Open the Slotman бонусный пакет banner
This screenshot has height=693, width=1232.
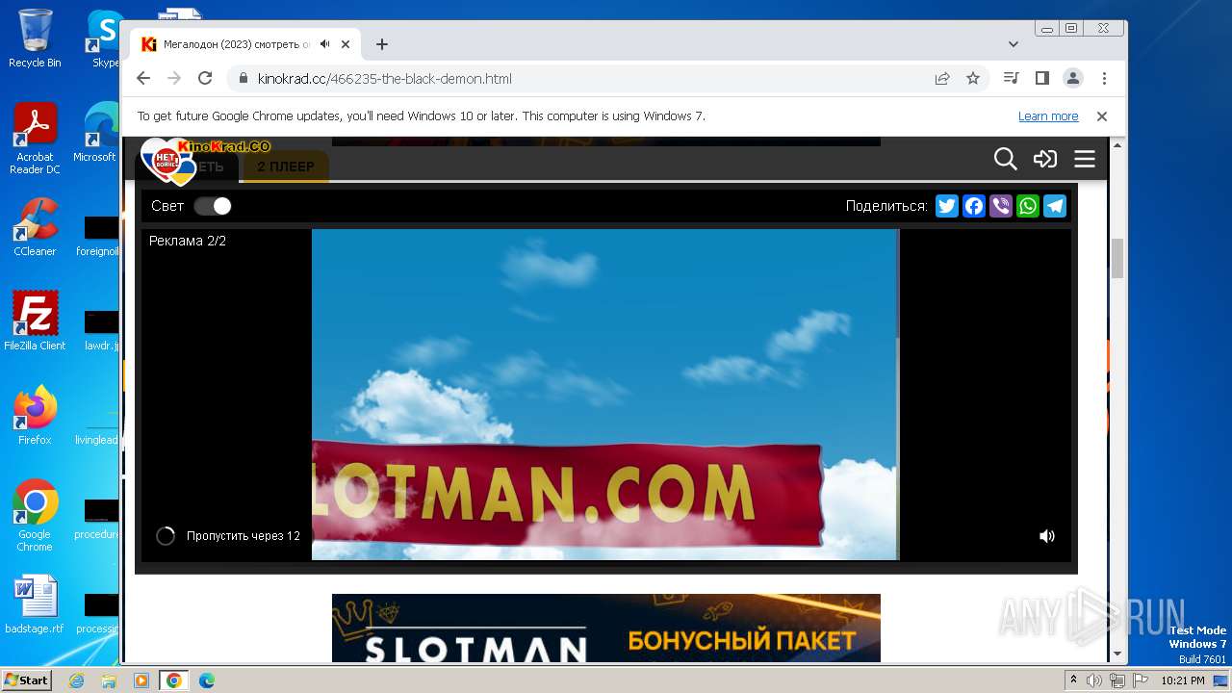(x=606, y=629)
